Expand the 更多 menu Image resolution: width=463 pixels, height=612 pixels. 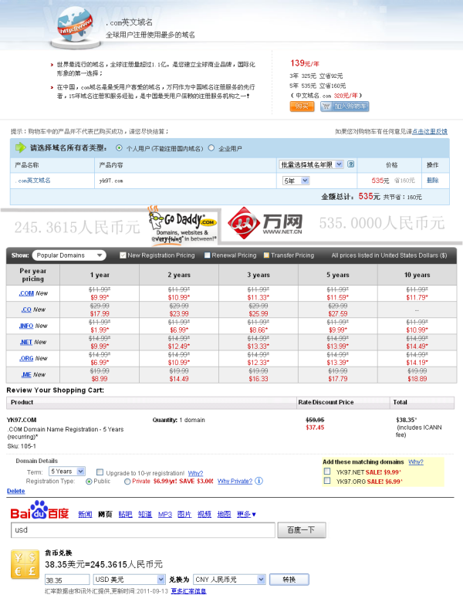tap(246, 515)
